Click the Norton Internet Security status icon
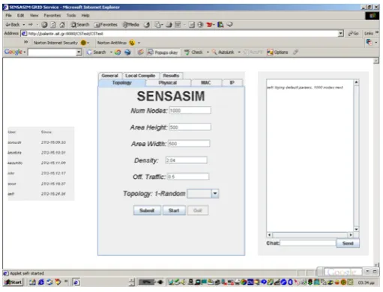This screenshot has height=292, width=383. pyautogui.click(x=83, y=43)
